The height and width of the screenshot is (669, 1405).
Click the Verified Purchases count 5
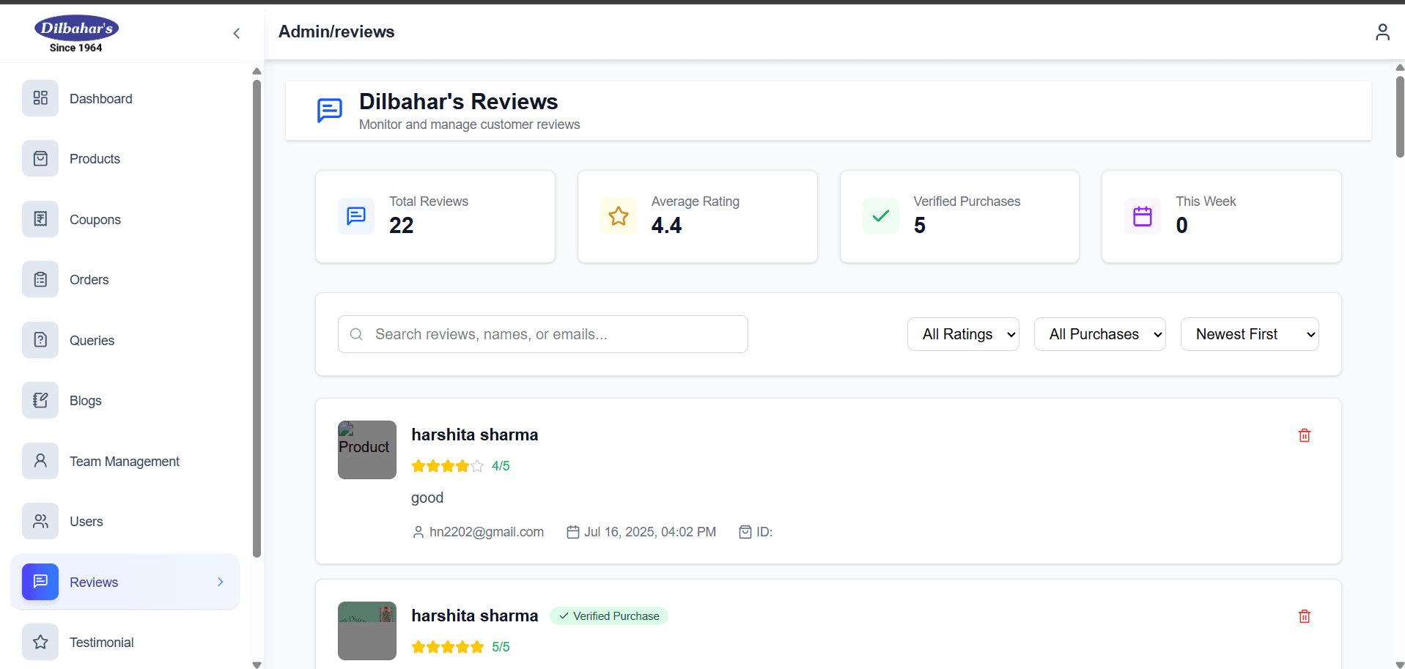[x=920, y=225]
